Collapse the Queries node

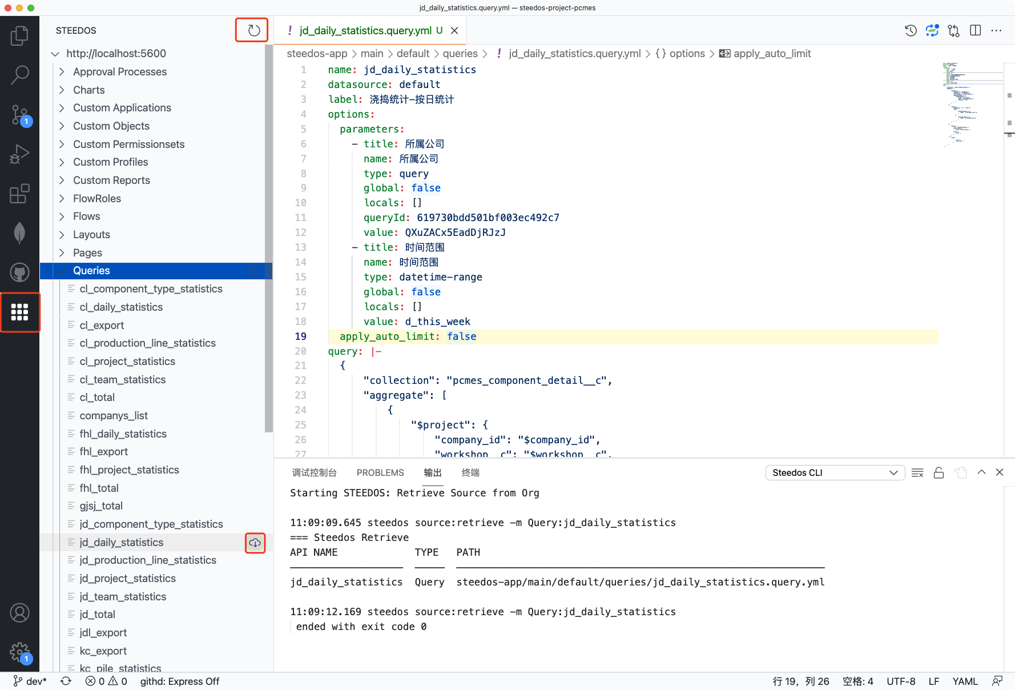point(62,271)
